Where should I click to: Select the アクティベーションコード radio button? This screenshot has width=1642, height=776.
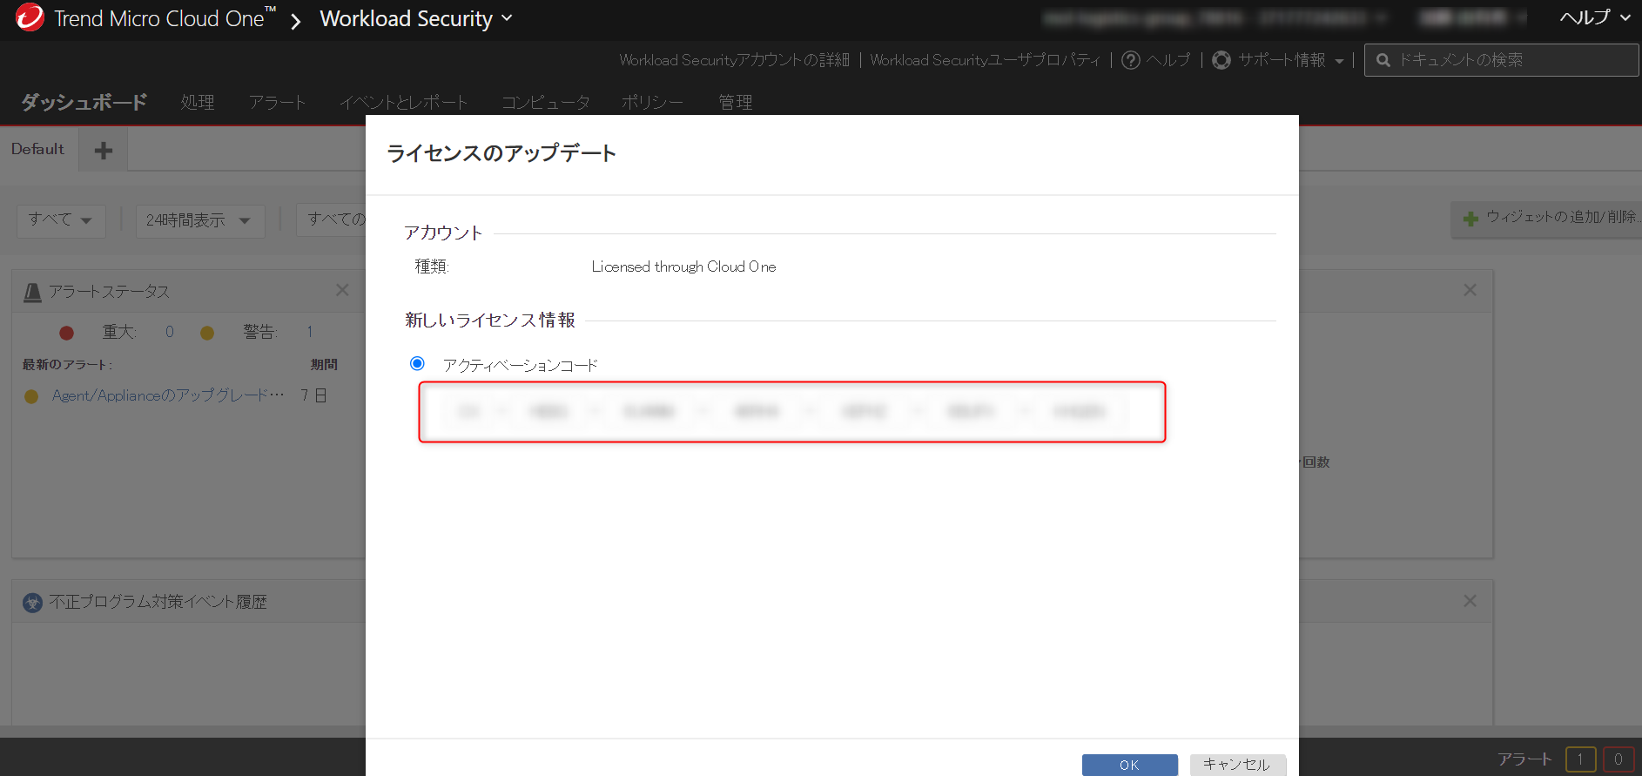point(417,363)
